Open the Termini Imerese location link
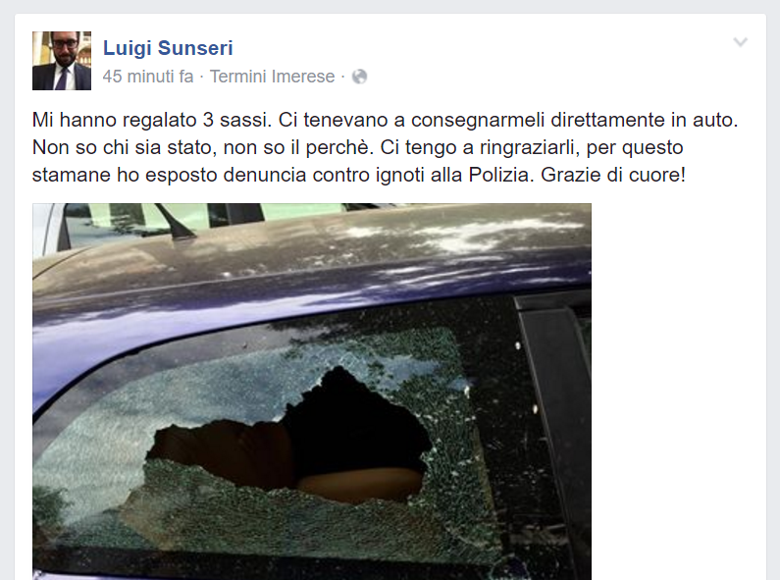This screenshot has width=780, height=580. coord(272,77)
